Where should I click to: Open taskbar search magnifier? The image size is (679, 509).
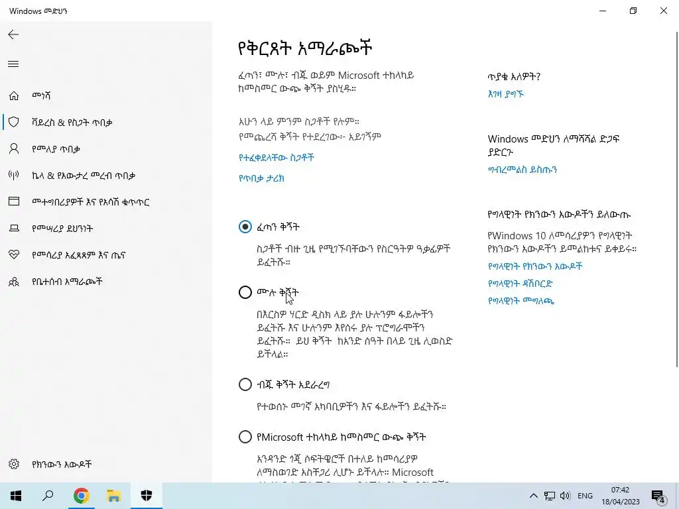(48, 496)
